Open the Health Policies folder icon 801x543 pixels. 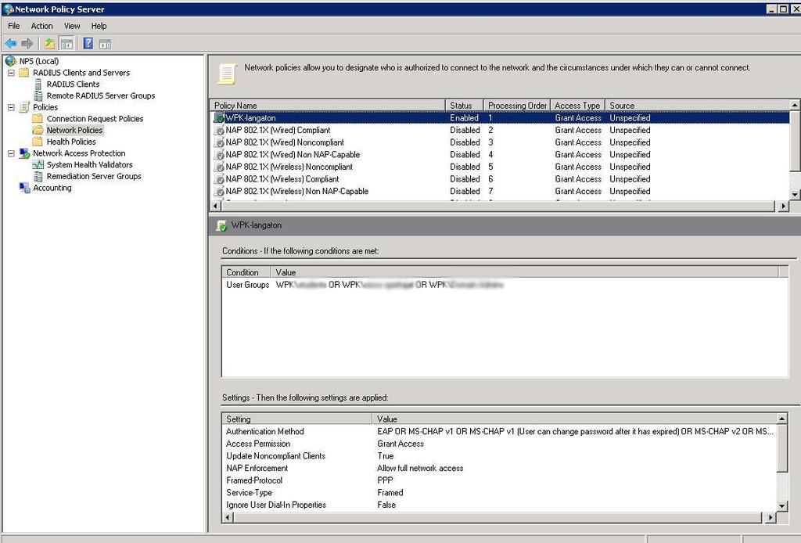pos(38,142)
